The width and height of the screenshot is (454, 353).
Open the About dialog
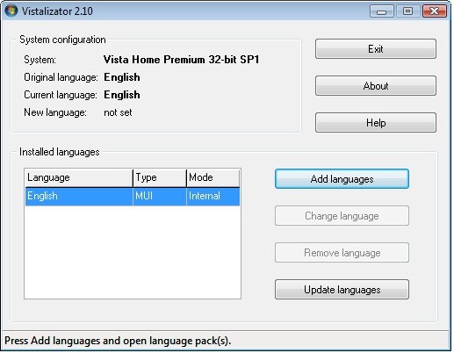tap(376, 86)
